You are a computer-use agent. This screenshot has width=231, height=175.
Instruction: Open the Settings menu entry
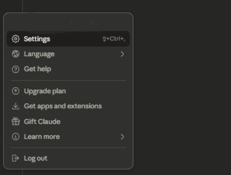coord(37,39)
